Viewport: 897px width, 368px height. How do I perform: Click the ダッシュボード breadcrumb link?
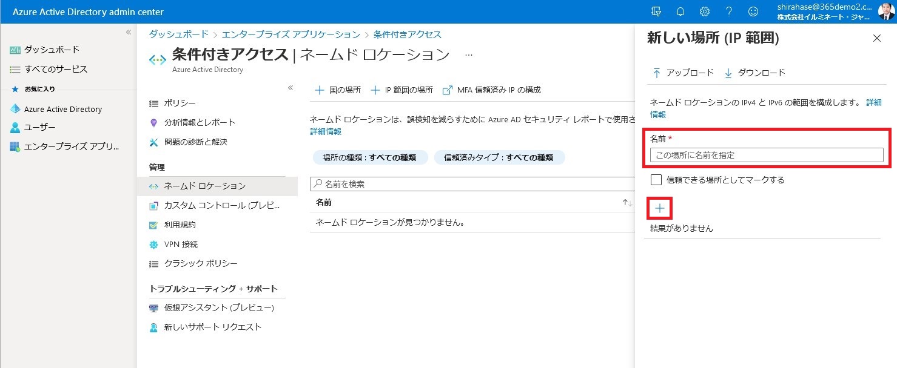click(179, 34)
